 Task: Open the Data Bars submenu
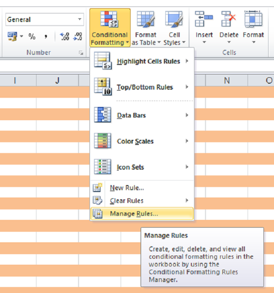[142, 115]
